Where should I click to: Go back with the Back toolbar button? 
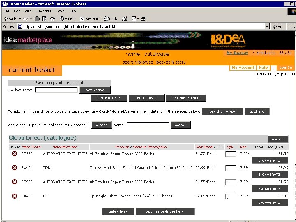(10, 19)
